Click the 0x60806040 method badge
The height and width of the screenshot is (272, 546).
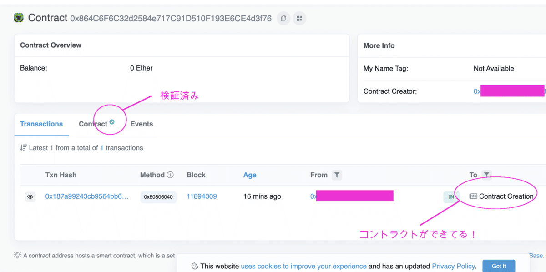point(158,197)
